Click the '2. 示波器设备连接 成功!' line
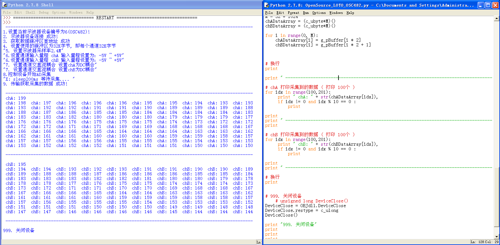The width and height of the screenshot is (500, 245). click(31, 37)
